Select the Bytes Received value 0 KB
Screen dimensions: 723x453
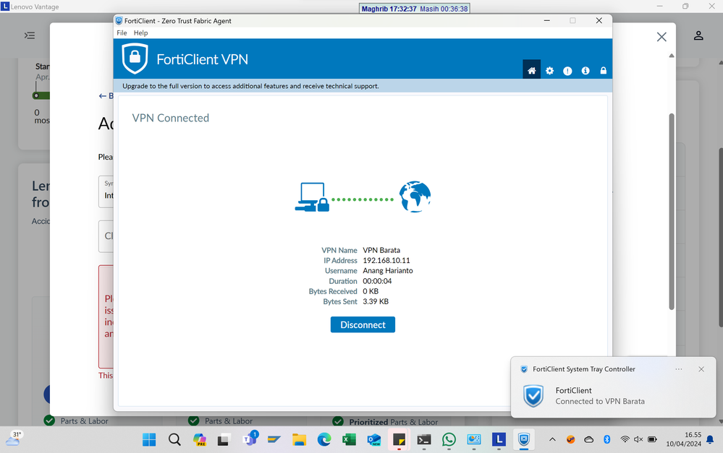pos(371,291)
